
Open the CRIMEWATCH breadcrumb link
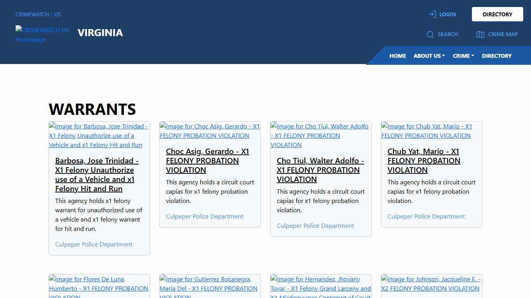32,14
